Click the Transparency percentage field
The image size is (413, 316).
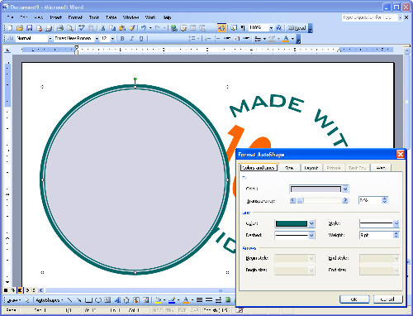tap(370, 200)
